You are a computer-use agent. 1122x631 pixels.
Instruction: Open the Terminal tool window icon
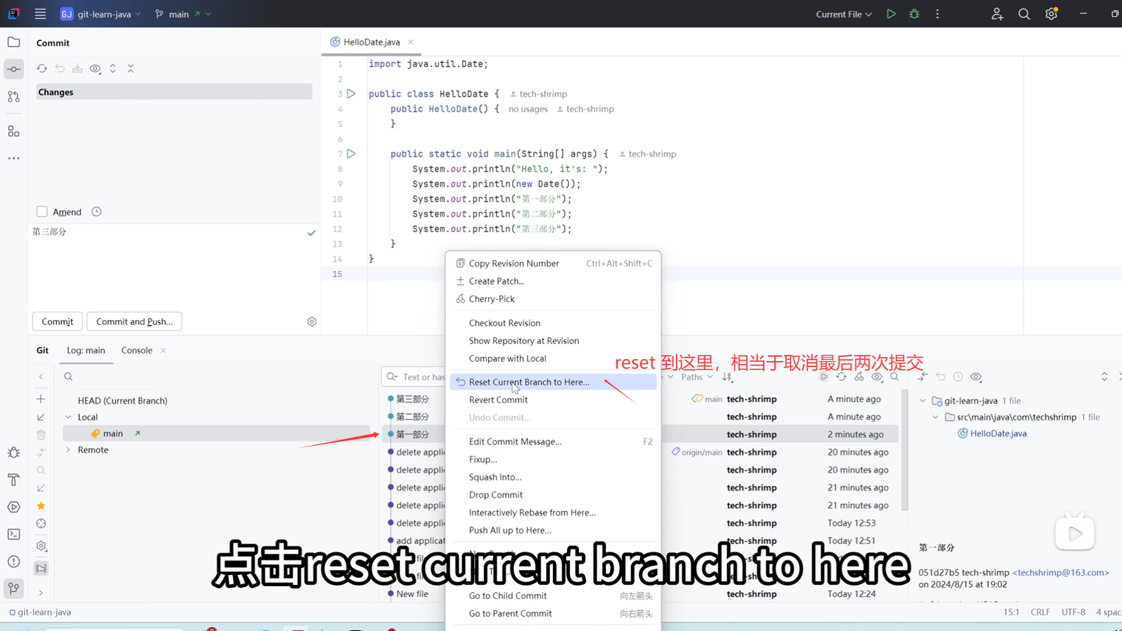(x=13, y=534)
